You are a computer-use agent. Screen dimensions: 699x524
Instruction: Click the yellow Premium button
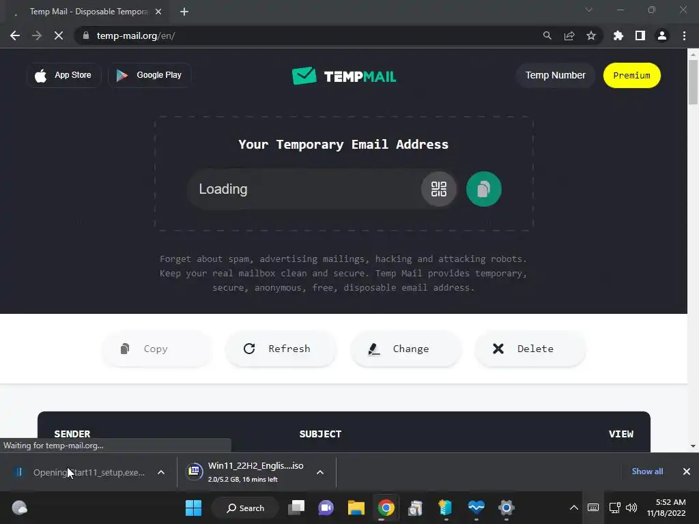[x=631, y=75]
